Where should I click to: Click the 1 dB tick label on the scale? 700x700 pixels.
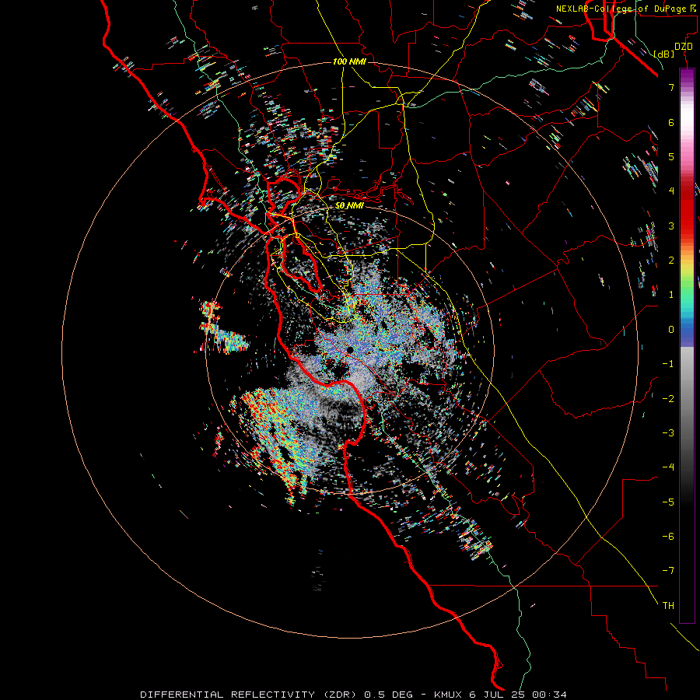[x=671, y=295]
